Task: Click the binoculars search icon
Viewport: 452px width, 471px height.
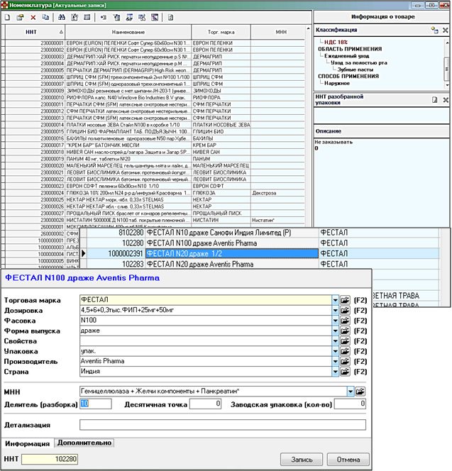Action: tap(62, 18)
